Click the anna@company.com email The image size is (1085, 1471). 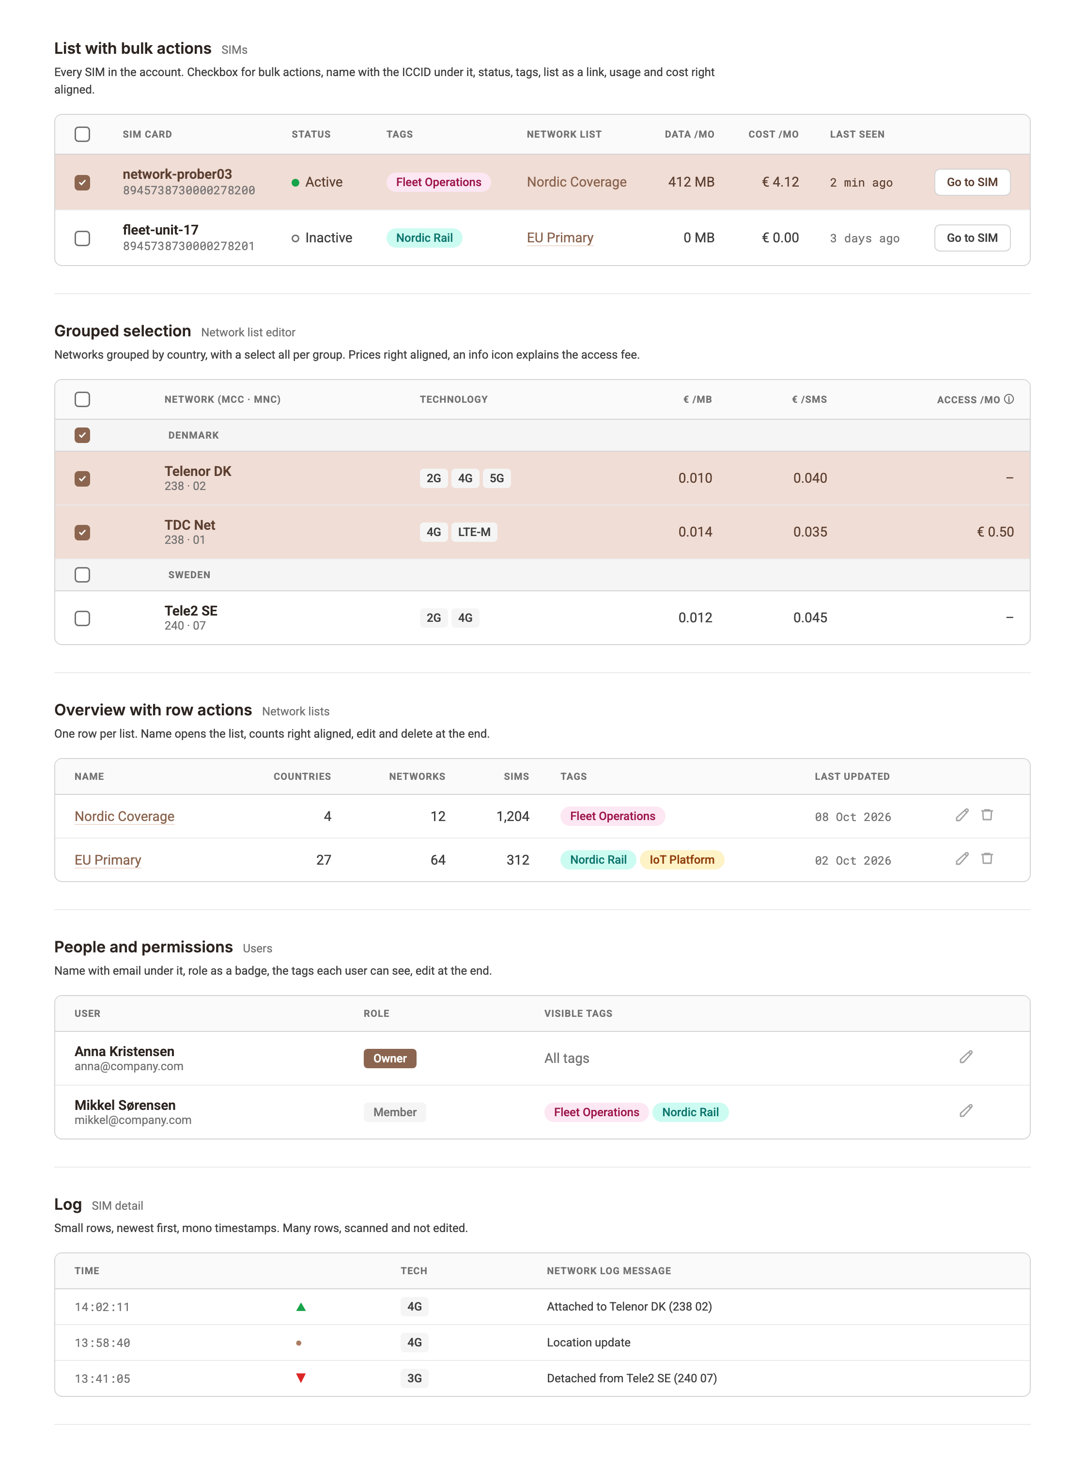pyautogui.click(x=129, y=1066)
